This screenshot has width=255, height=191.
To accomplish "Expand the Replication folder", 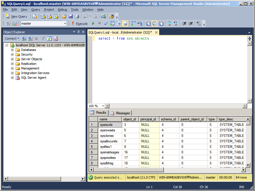I will [x=12, y=64].
